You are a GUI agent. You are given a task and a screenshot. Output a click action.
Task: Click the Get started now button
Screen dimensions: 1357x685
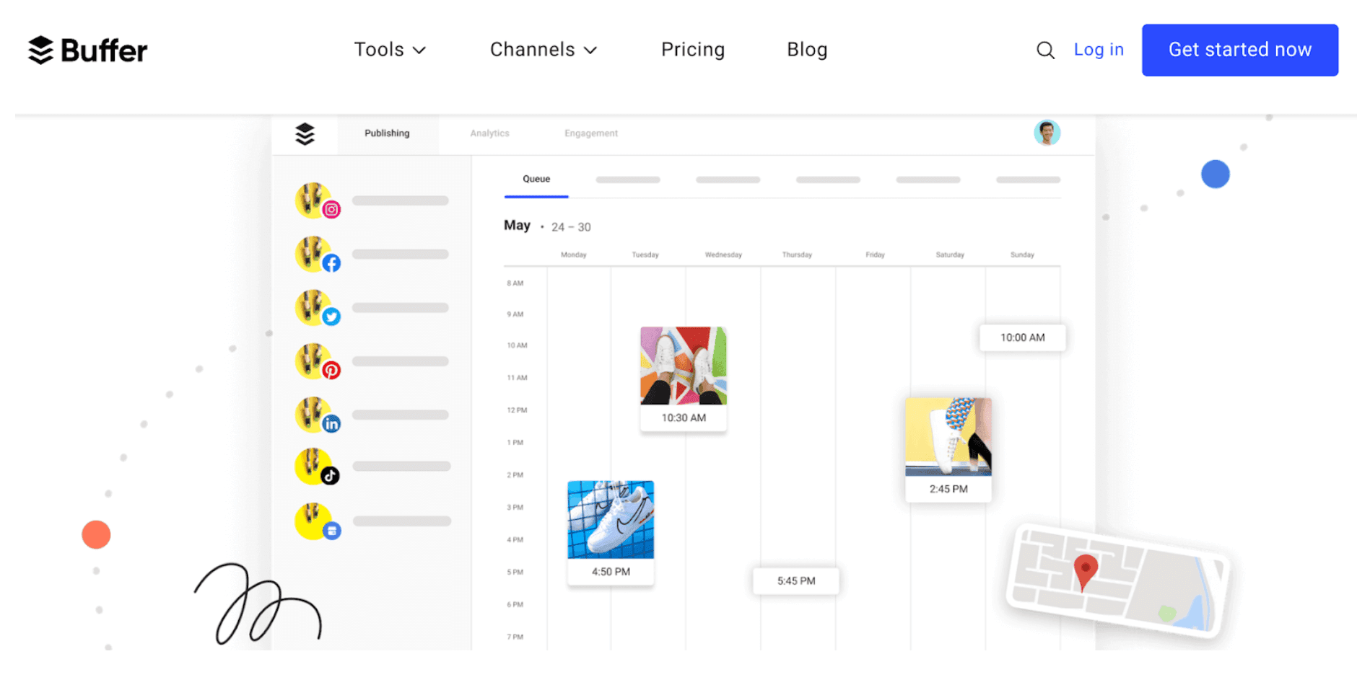click(x=1239, y=50)
